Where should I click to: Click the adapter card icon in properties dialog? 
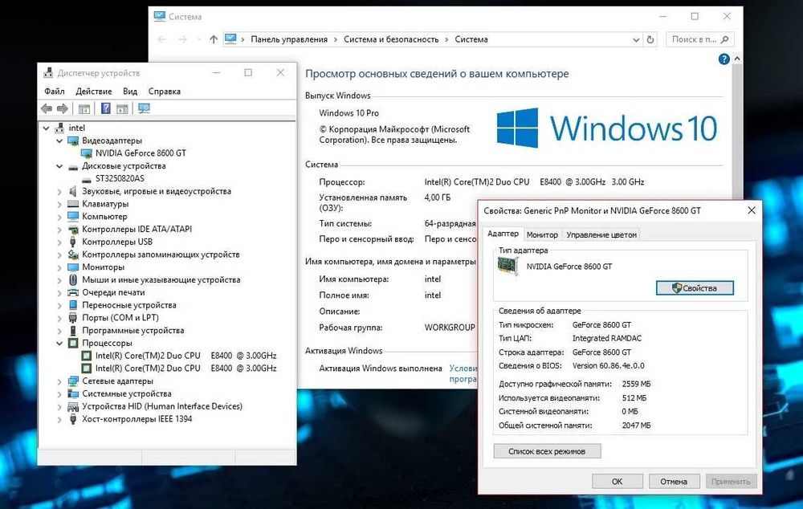pos(508,267)
